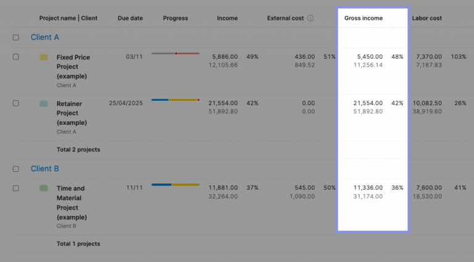Click the green Time and Material folder icon

tap(44, 188)
